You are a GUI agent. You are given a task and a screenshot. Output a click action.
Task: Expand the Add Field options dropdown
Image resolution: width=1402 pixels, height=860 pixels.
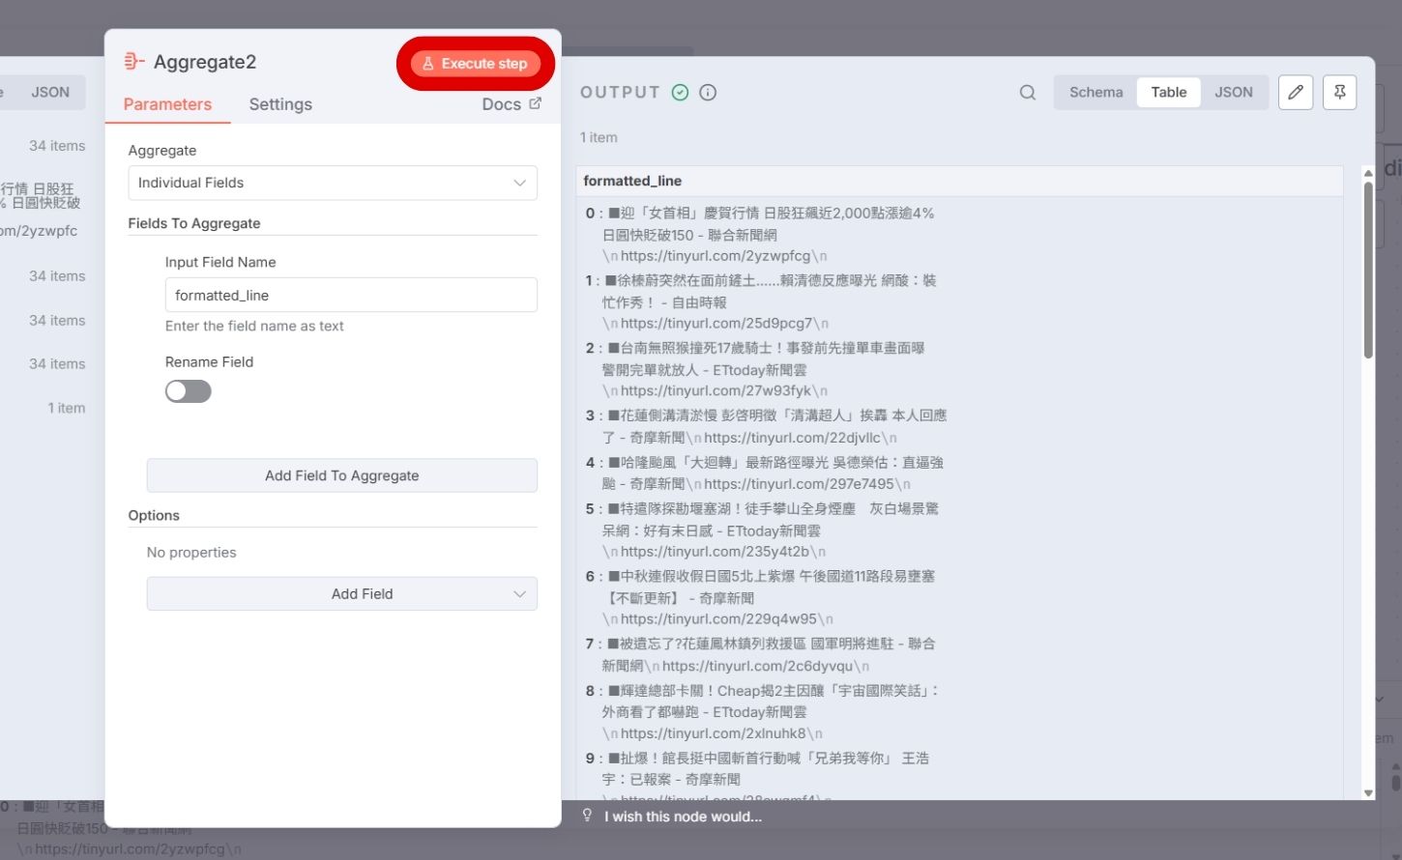(x=341, y=593)
